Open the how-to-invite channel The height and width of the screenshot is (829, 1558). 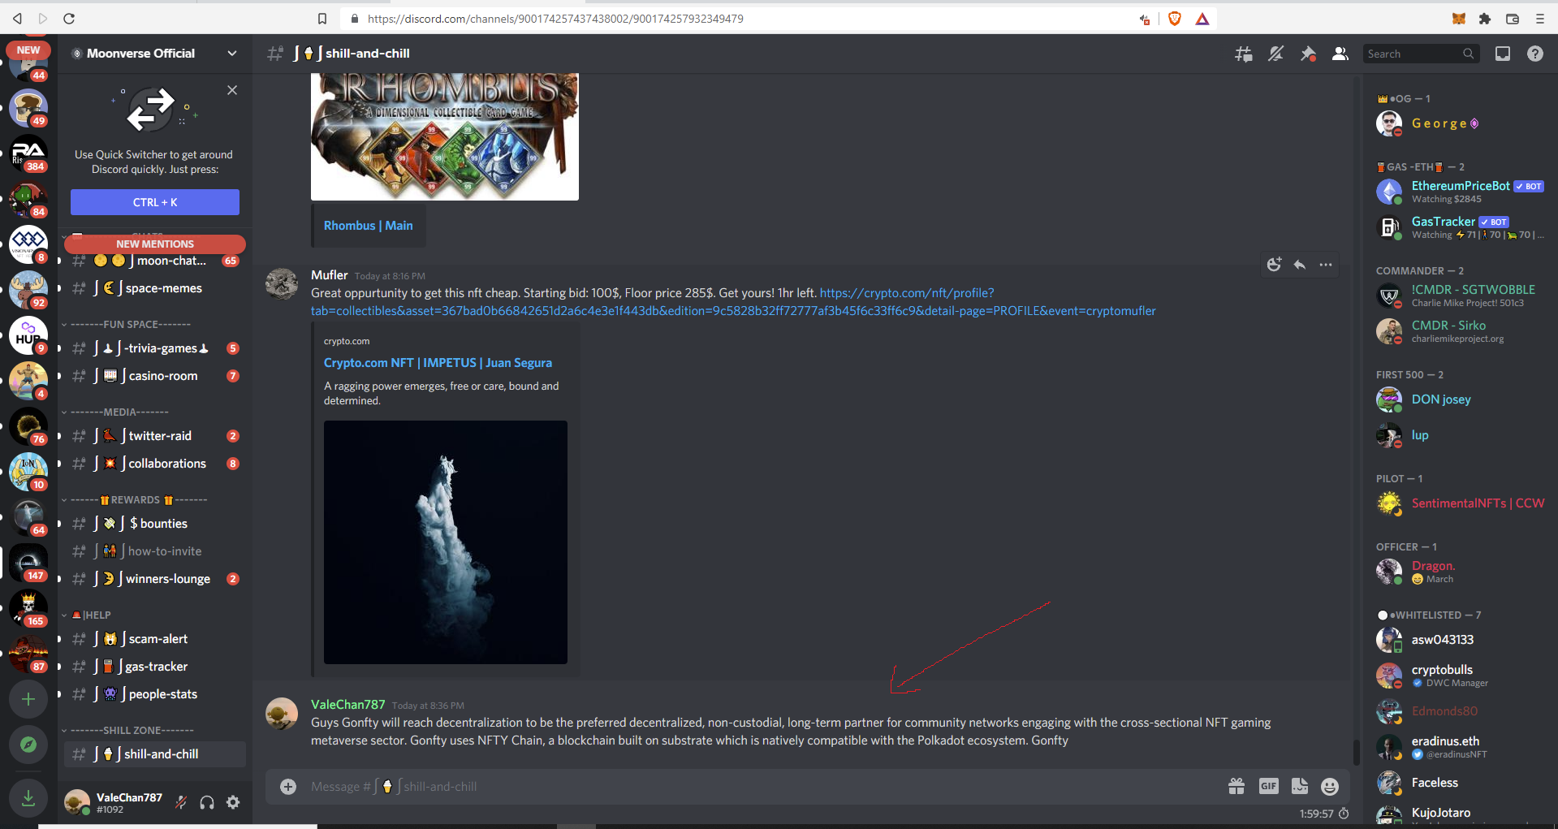click(154, 551)
